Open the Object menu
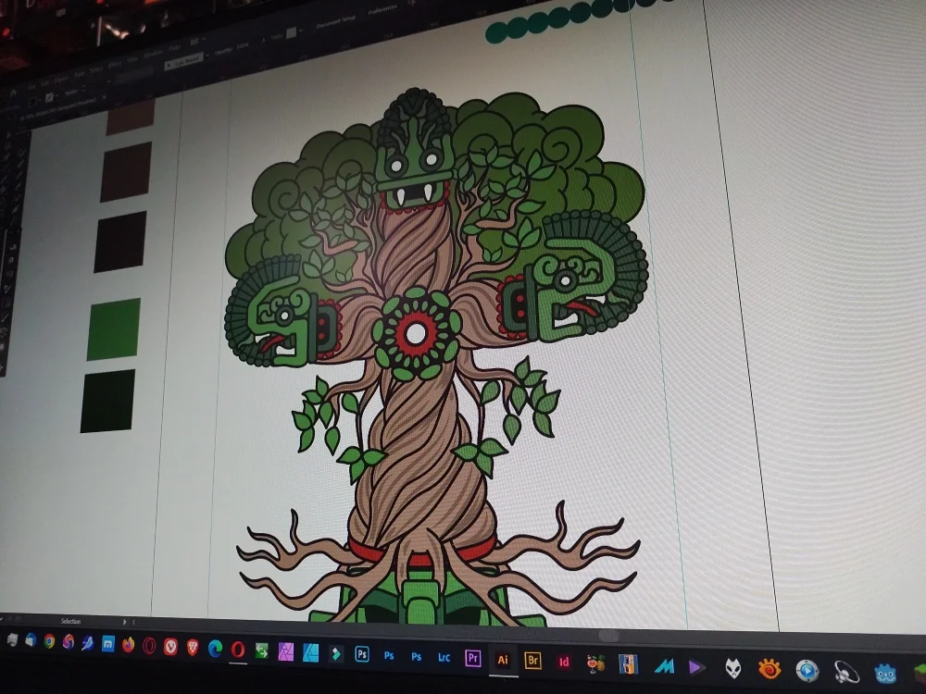The height and width of the screenshot is (694, 926). pos(61,79)
